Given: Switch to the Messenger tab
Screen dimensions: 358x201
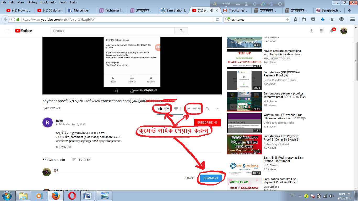Looking at the screenshot, I should [x=81, y=10].
